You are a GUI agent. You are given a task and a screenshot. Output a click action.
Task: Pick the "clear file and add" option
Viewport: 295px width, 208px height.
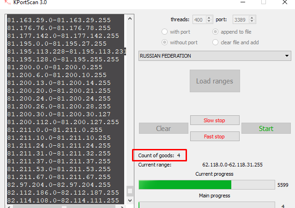[x=216, y=42]
